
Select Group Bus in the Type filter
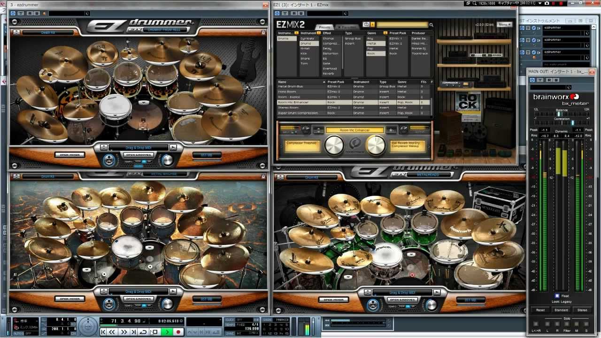click(354, 38)
